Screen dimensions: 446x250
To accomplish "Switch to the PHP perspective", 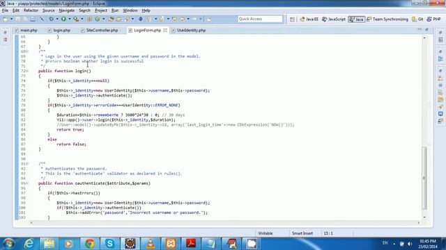I will click(x=434, y=19).
